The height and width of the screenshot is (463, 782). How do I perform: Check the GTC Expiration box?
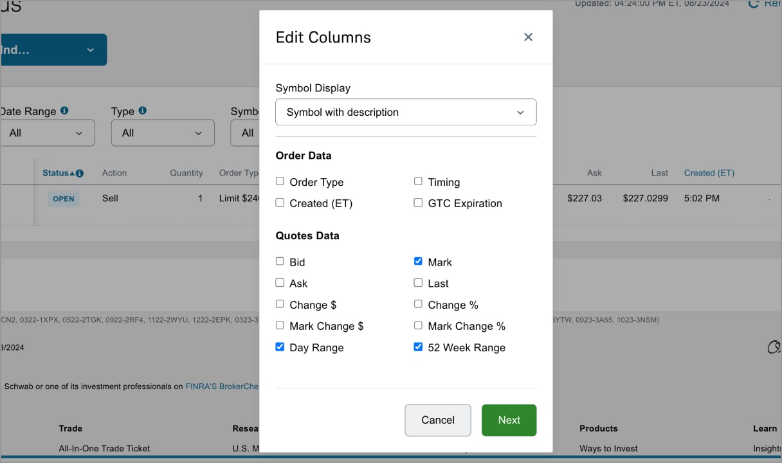(x=418, y=203)
